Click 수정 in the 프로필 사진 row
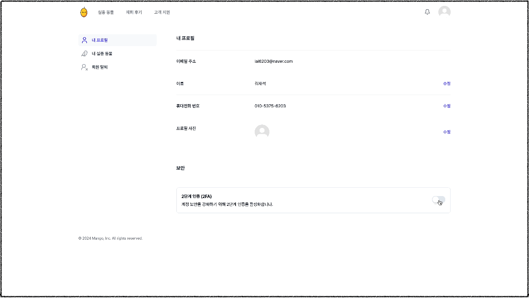This screenshot has width=529, height=298. pyautogui.click(x=446, y=132)
